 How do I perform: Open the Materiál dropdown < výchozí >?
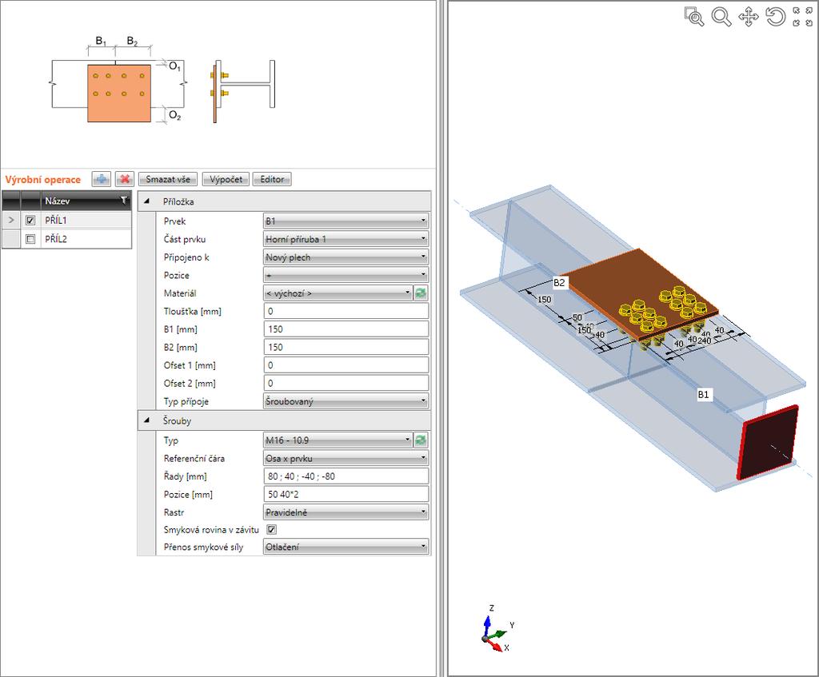pos(338,293)
